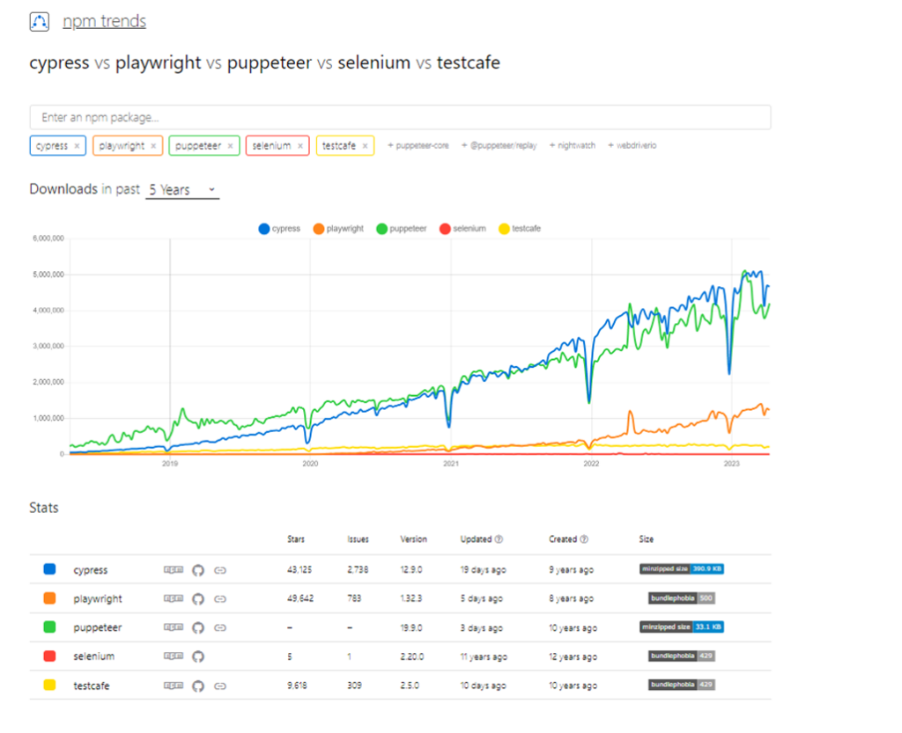The height and width of the screenshot is (733, 902).
Task: Remove the puppeteer package tag
Action: [231, 146]
